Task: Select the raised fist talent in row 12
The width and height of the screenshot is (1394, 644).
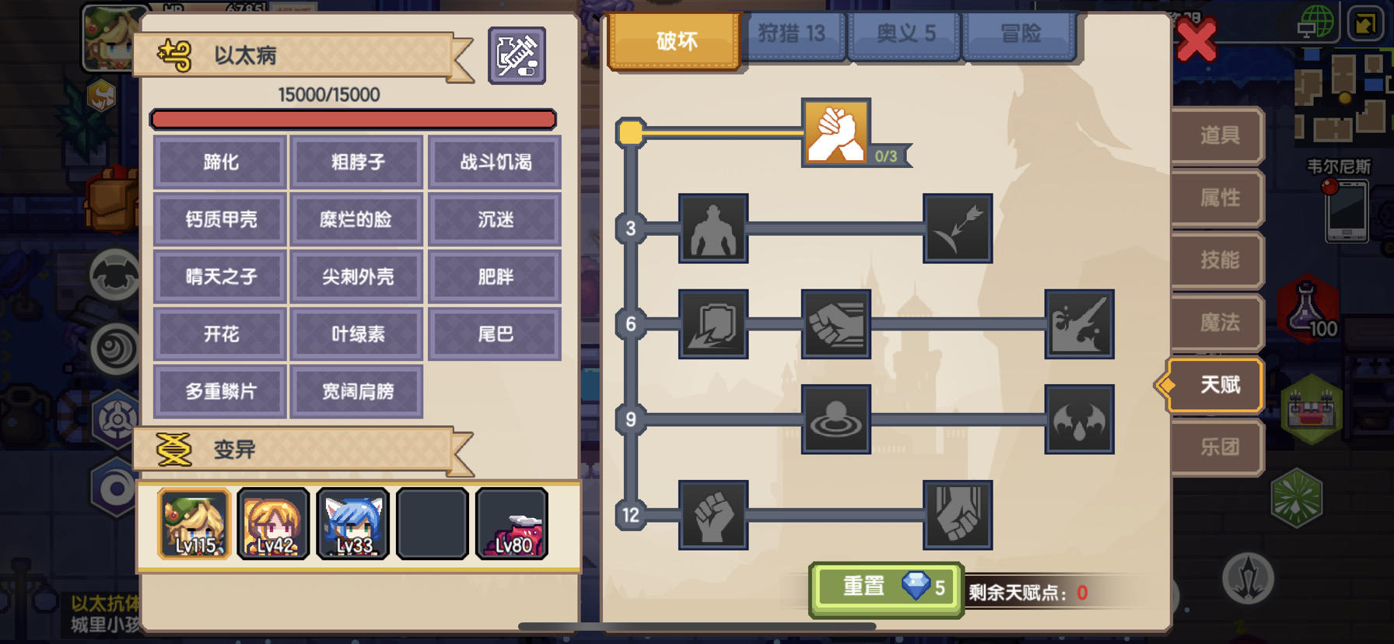Action: coord(713,515)
